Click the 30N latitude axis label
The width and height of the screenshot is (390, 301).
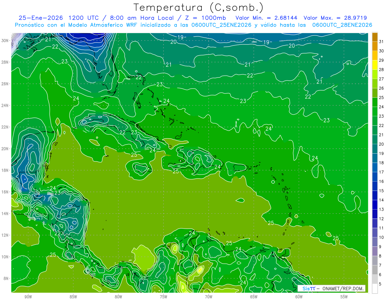coord(5,41)
